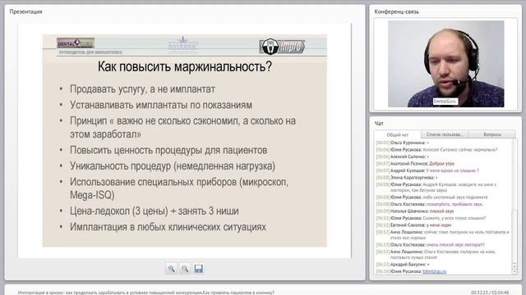Click the Ольга Курочкина chat entry

tap(403, 143)
